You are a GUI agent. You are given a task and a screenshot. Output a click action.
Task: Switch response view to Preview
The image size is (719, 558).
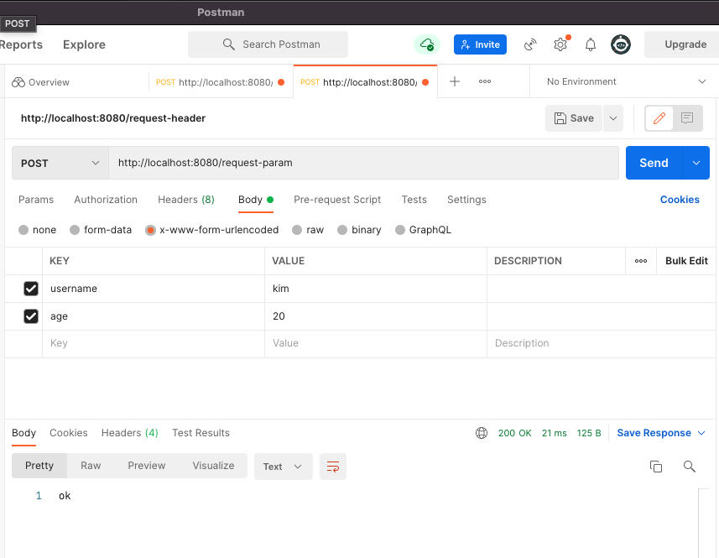pyautogui.click(x=147, y=466)
